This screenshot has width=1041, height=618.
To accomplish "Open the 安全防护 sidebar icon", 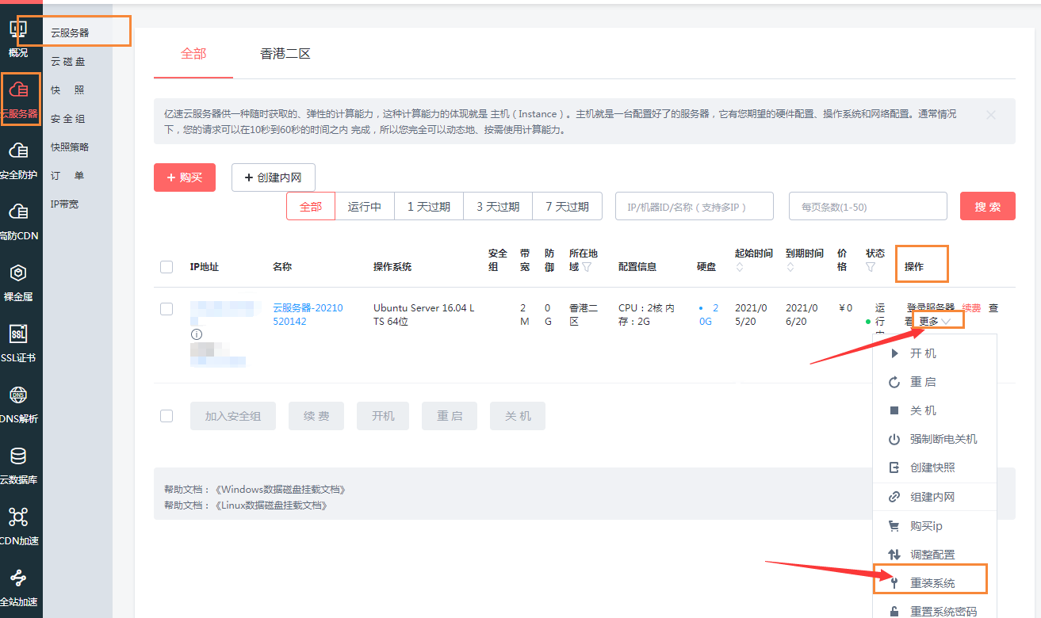I will tap(18, 151).
